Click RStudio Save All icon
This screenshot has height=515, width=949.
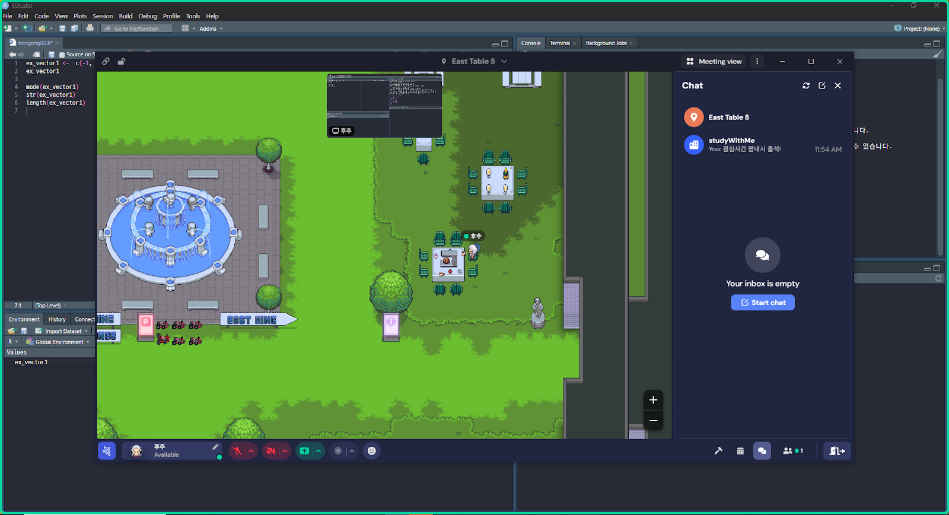(74, 28)
